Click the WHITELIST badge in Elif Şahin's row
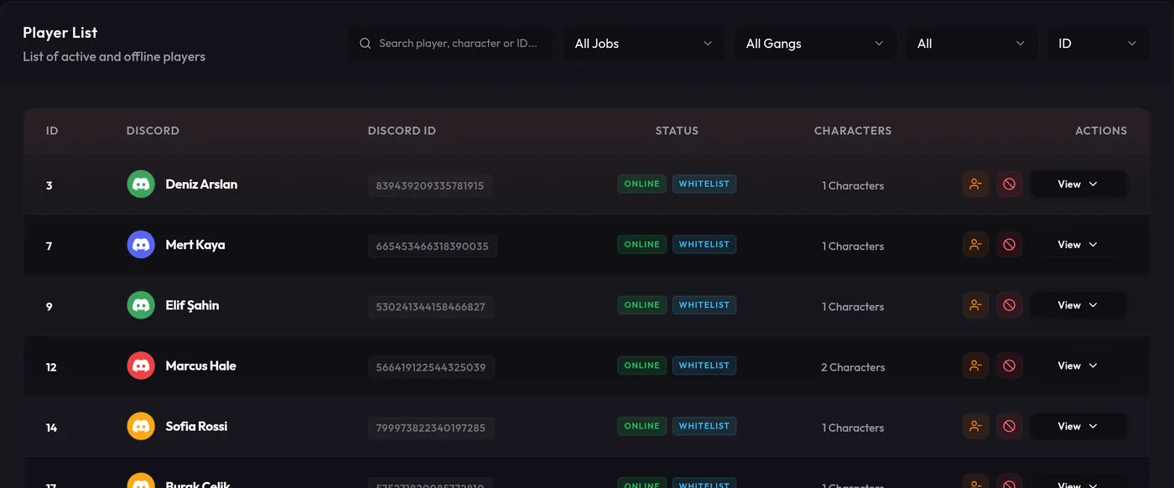1174x488 pixels. tap(704, 305)
